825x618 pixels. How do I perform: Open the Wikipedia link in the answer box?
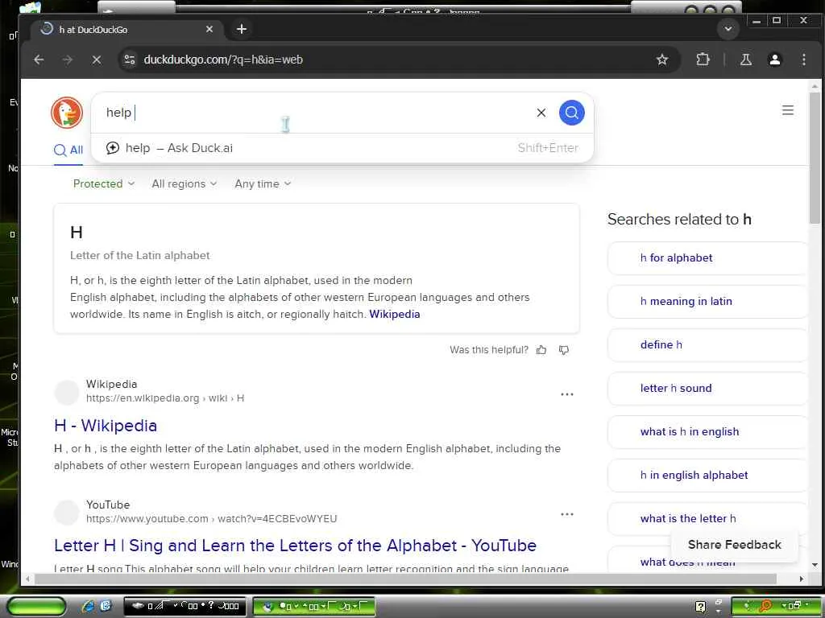pyautogui.click(x=395, y=315)
